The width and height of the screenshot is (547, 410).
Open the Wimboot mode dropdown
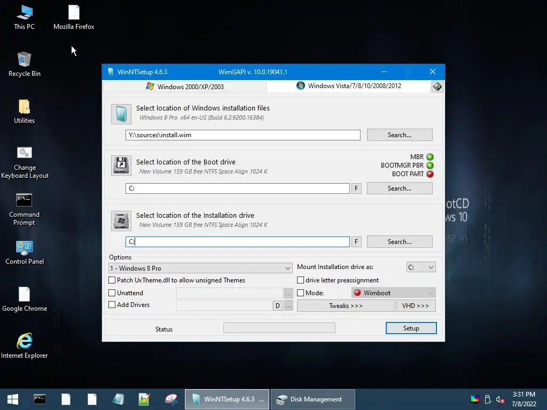pos(394,293)
